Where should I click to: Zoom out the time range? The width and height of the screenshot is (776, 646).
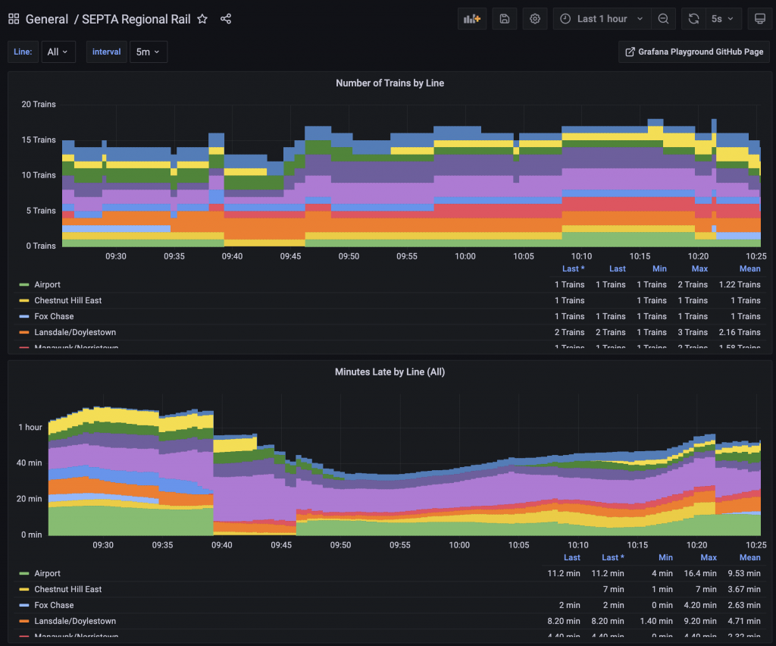(663, 19)
